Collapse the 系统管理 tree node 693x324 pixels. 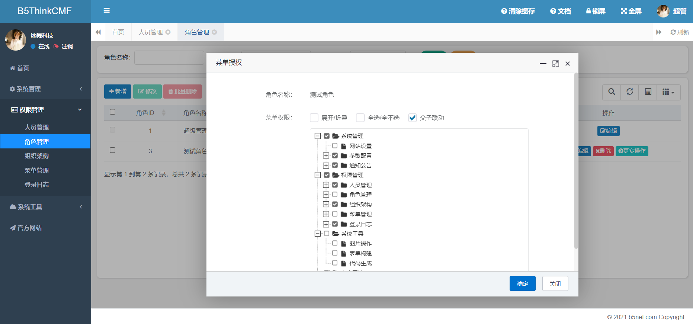tap(318, 136)
